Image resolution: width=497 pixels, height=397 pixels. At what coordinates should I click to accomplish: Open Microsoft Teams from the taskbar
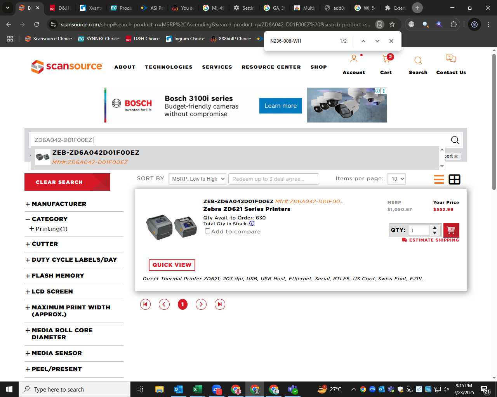pyautogui.click(x=293, y=389)
